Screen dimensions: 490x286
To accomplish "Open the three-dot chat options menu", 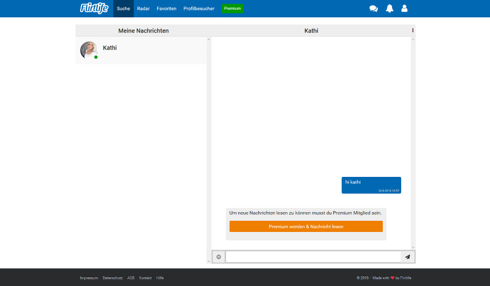I will click(412, 31).
